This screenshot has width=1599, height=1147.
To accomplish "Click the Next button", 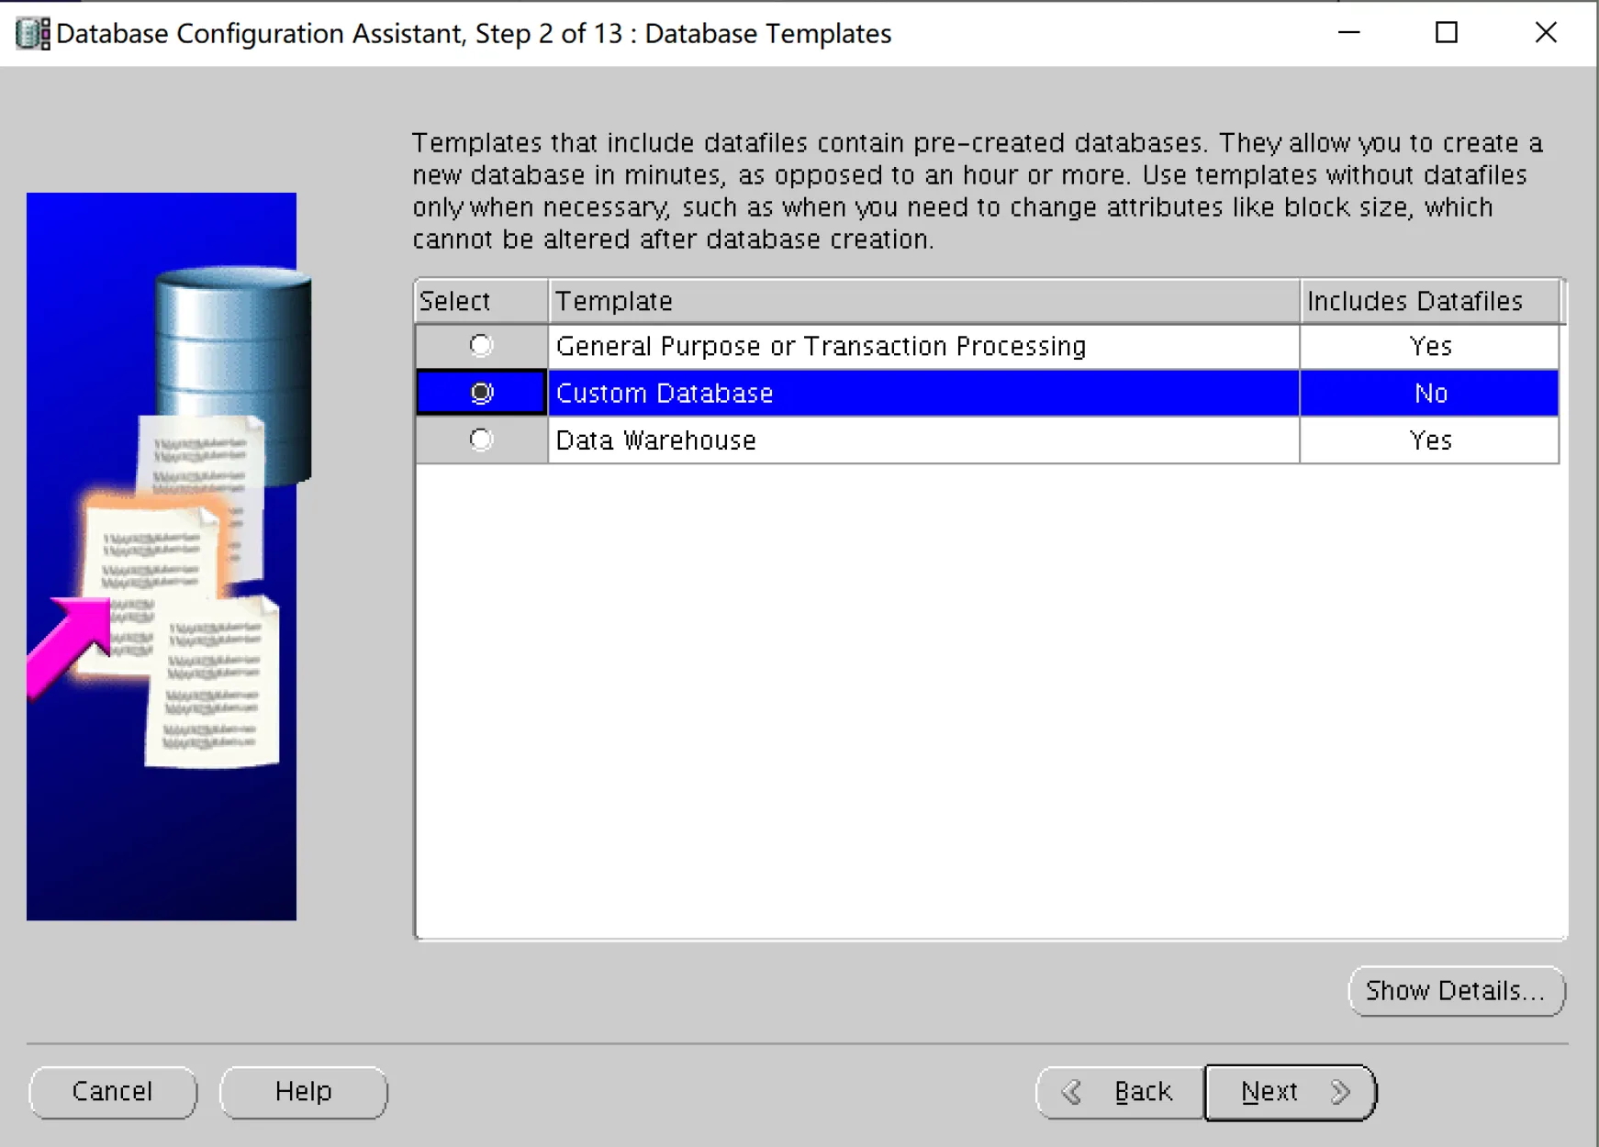I will tap(1269, 1092).
